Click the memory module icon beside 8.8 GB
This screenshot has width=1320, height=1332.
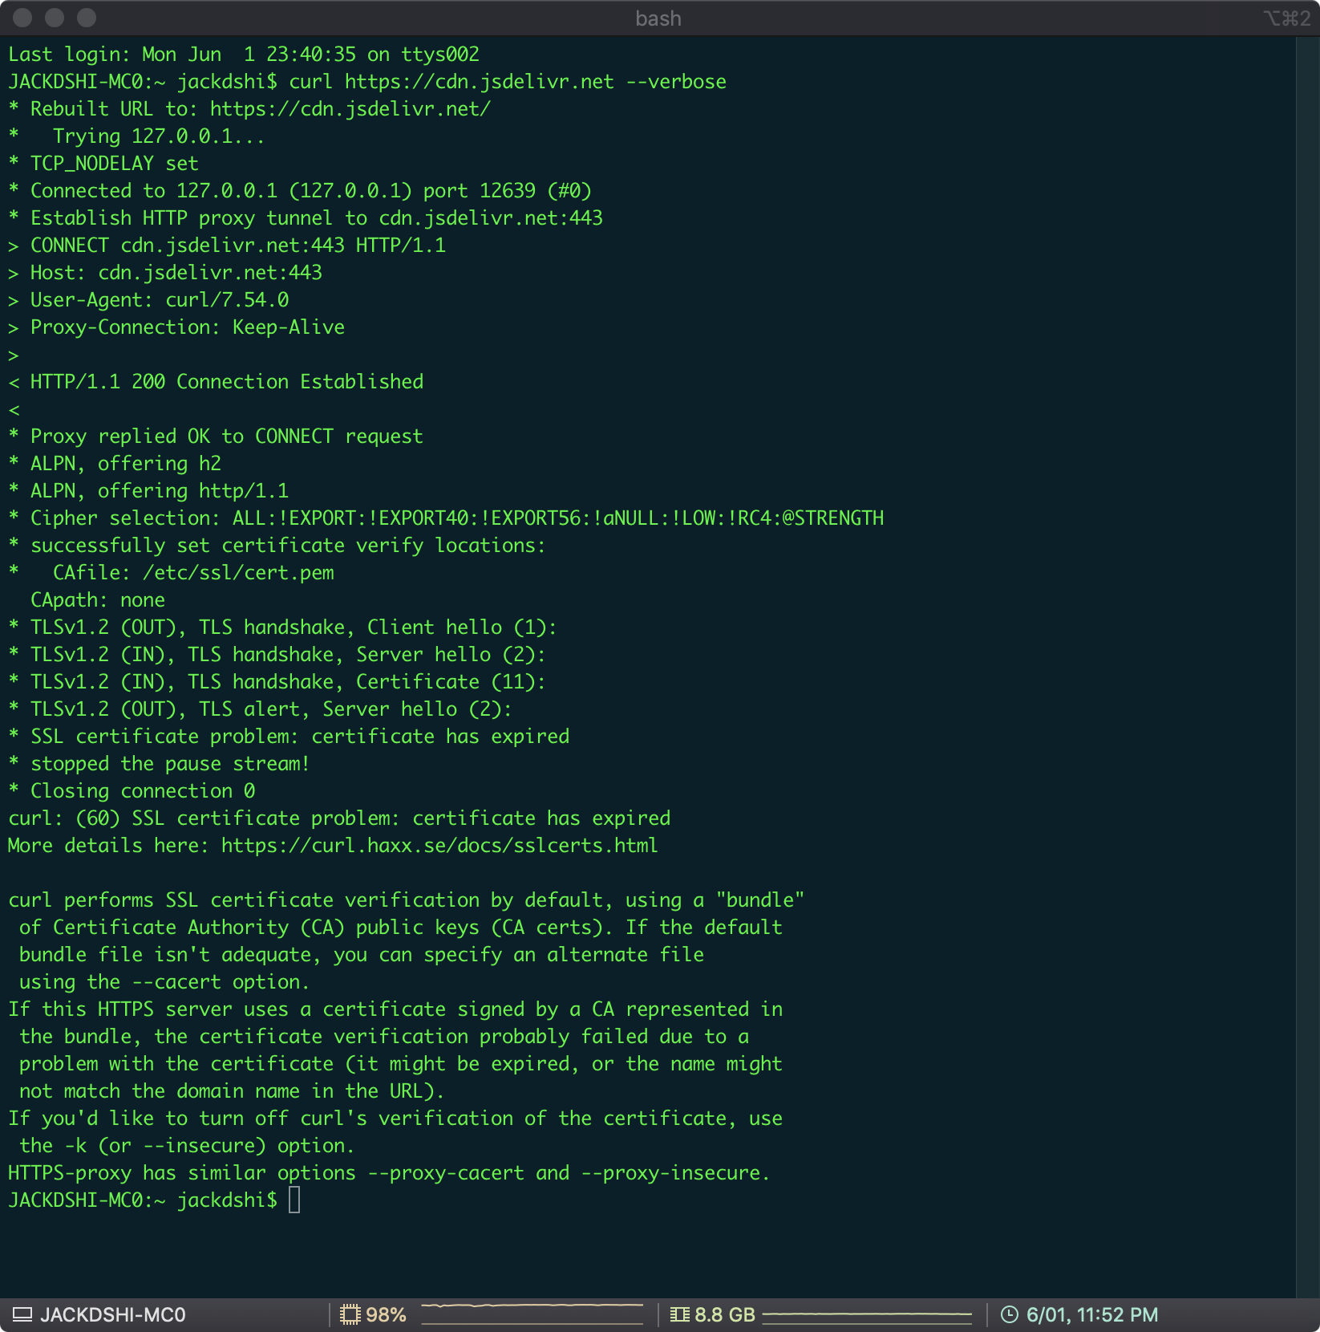(x=680, y=1315)
